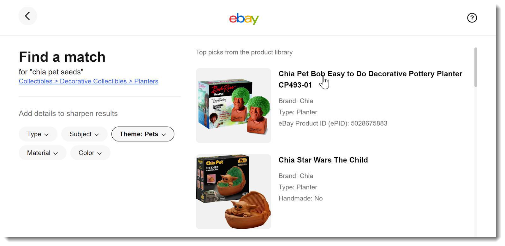
Task: Click the Type chevron arrow
Action: tap(46, 134)
